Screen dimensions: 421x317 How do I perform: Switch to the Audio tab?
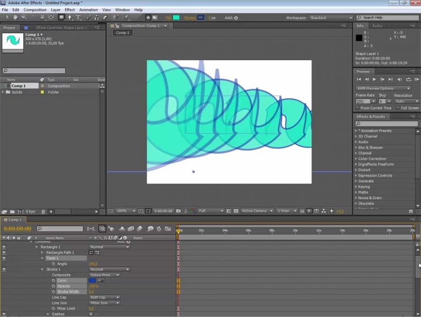coord(377,25)
